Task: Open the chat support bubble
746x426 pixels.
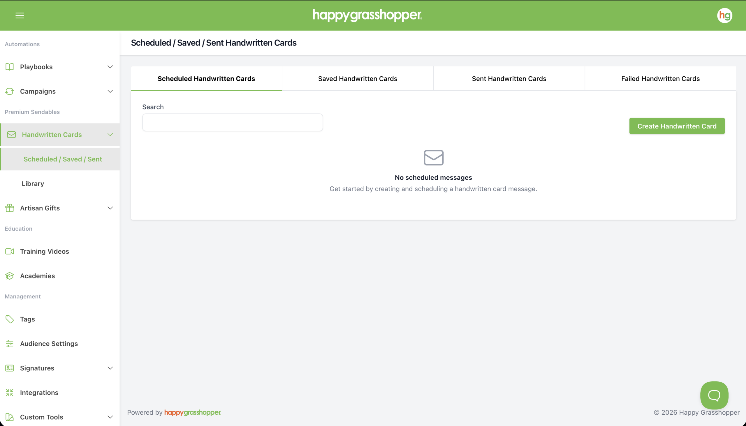Action: point(714,395)
